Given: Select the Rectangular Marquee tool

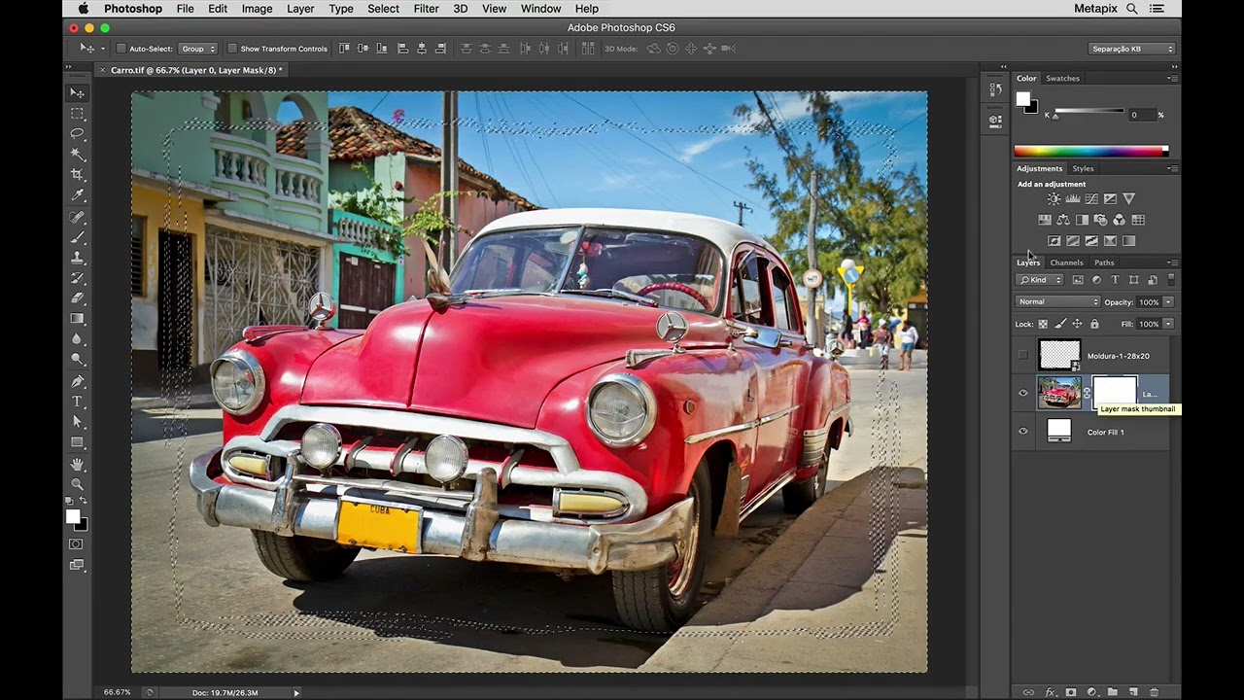Looking at the screenshot, I should [77, 114].
